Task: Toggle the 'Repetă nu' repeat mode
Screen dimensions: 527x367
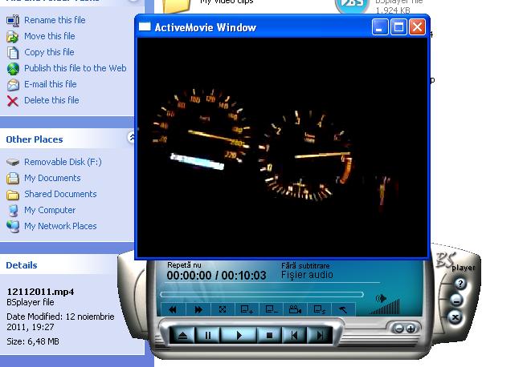Action: [x=184, y=265]
